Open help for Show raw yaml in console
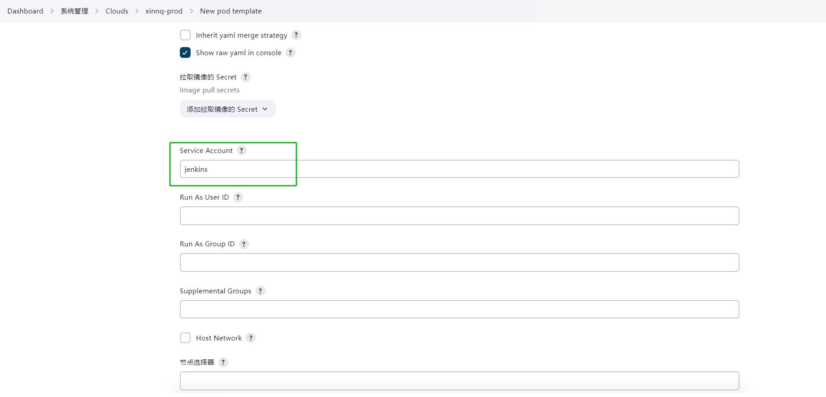 tap(291, 52)
